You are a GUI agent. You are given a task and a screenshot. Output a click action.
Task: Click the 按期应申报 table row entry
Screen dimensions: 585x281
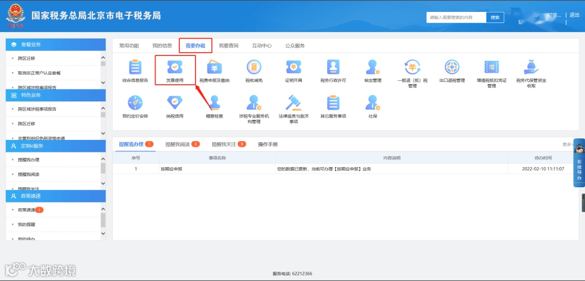tap(172, 169)
